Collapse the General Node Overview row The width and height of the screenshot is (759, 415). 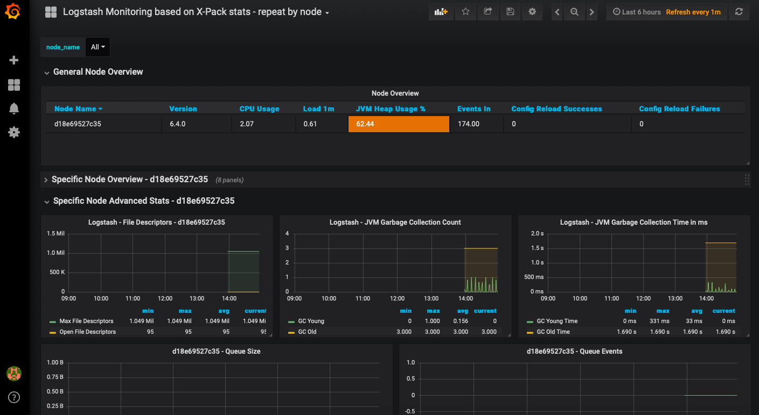[x=98, y=72]
